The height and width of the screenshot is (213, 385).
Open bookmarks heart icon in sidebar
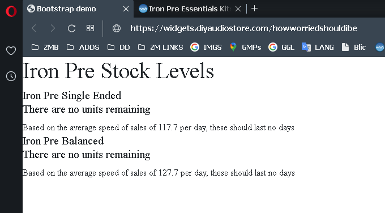pyautogui.click(x=11, y=51)
